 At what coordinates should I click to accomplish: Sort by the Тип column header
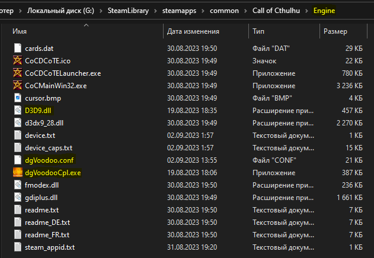click(x=258, y=31)
